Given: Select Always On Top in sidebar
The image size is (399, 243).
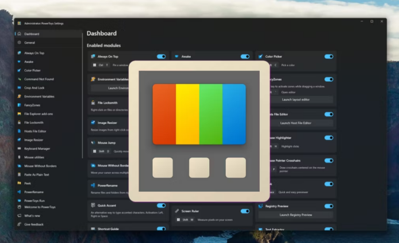Looking at the screenshot, I should point(48,53).
